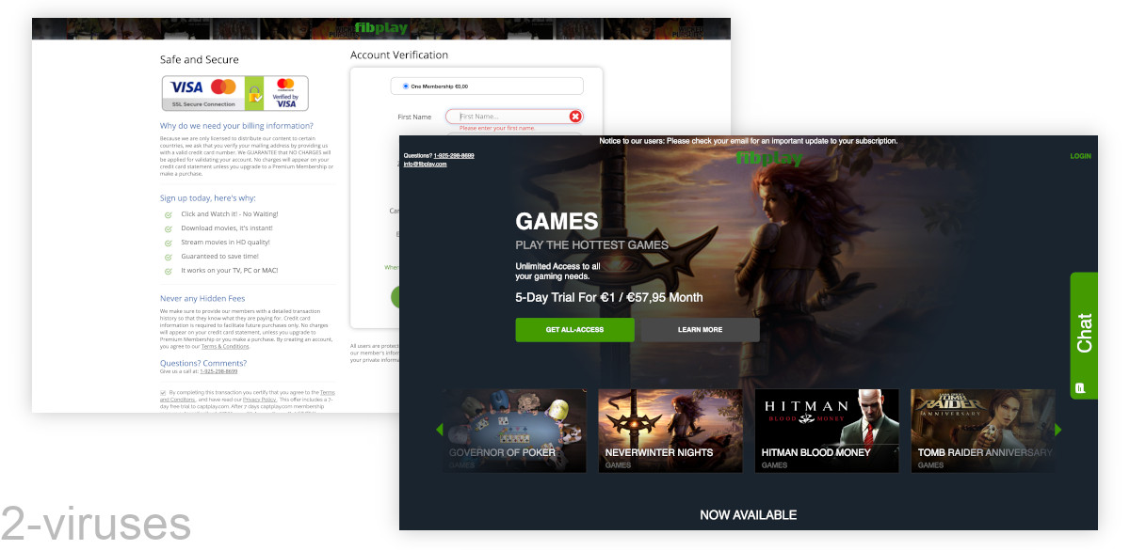Click the red X error icon in First Name field
This screenshot has height=550, width=1130.
575,117
